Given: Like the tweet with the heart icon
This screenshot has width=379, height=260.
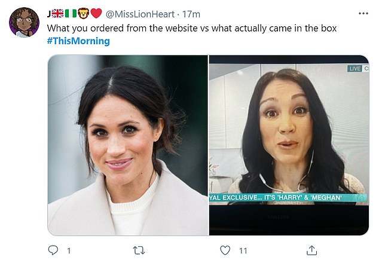Looking at the screenshot, I should [225, 249].
